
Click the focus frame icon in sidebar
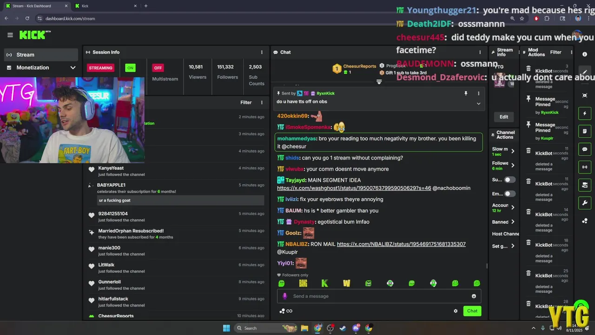pos(585,95)
